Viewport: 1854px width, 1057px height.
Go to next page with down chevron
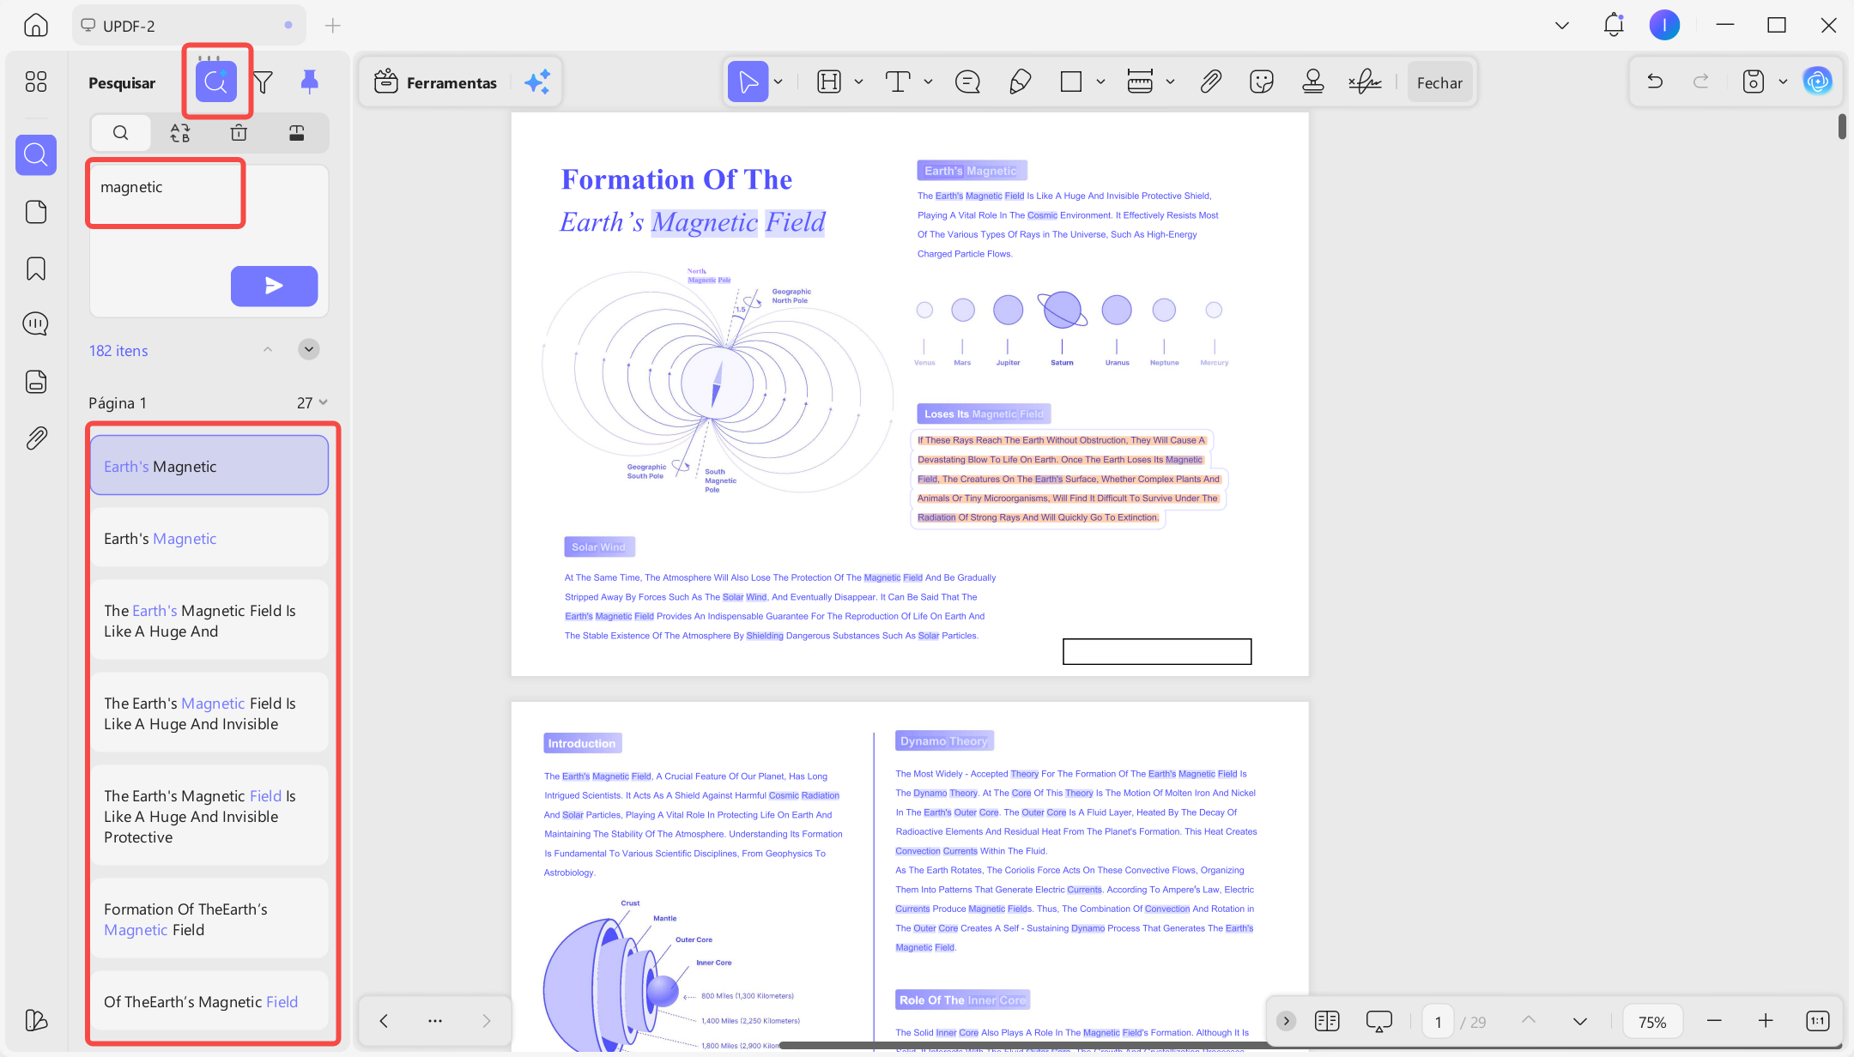pyautogui.click(x=1580, y=1021)
